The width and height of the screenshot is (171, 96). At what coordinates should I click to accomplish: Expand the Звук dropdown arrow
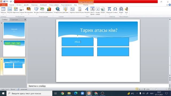pos(126,14)
